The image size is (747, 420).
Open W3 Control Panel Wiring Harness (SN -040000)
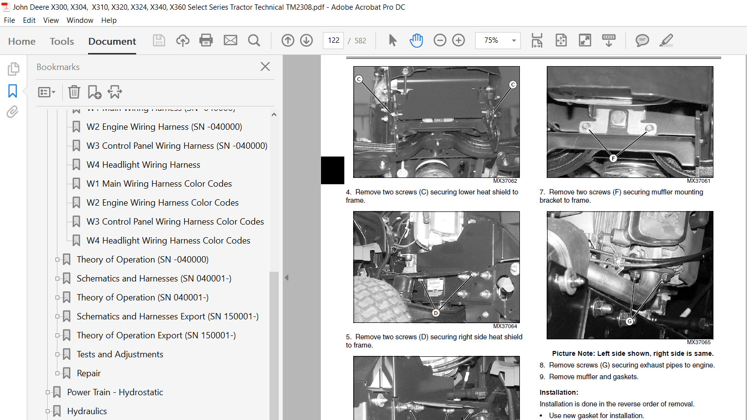(x=177, y=146)
